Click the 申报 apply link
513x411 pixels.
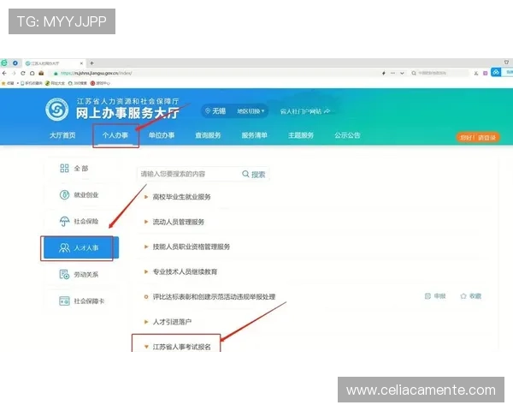[435, 296]
